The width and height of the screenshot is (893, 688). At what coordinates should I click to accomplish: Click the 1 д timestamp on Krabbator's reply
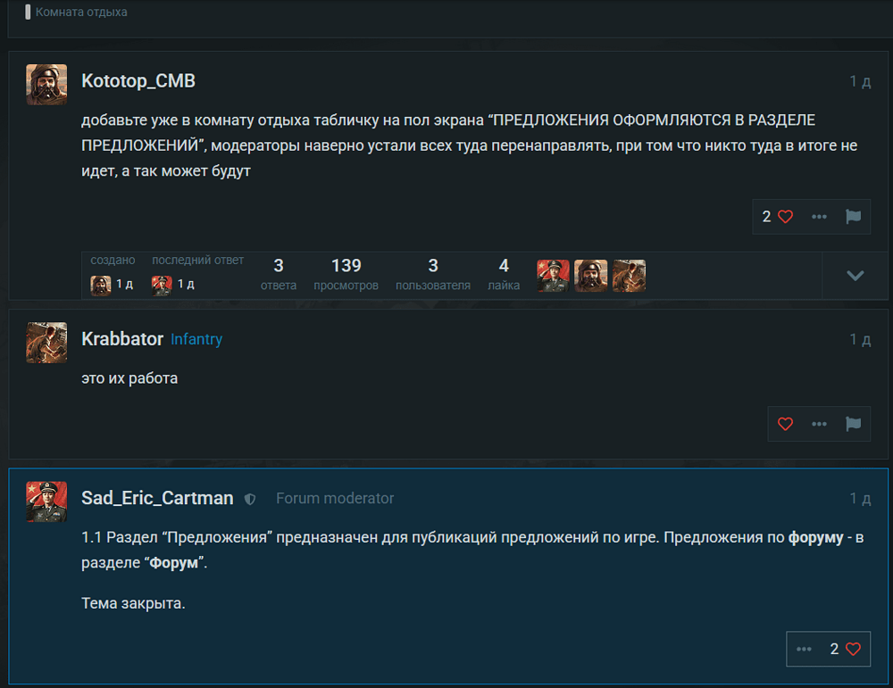pos(860,340)
